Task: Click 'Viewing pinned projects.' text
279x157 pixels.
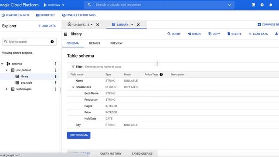Action: click(17, 53)
